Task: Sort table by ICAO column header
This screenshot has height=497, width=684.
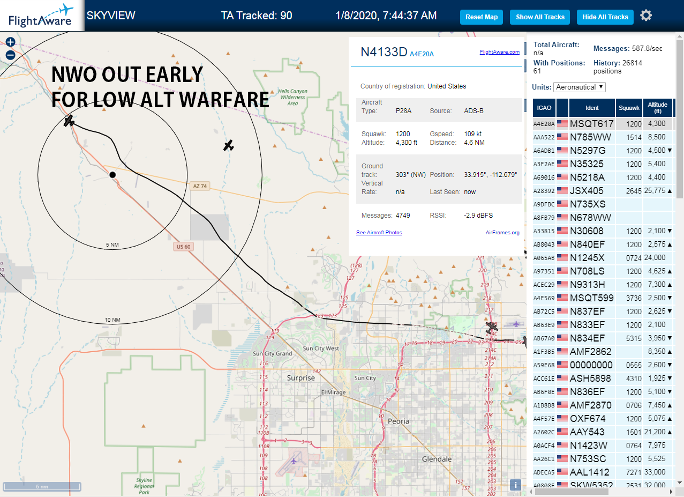Action: tap(544, 108)
